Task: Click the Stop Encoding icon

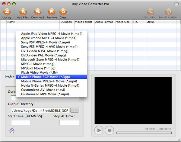Action: (x=169, y=12)
